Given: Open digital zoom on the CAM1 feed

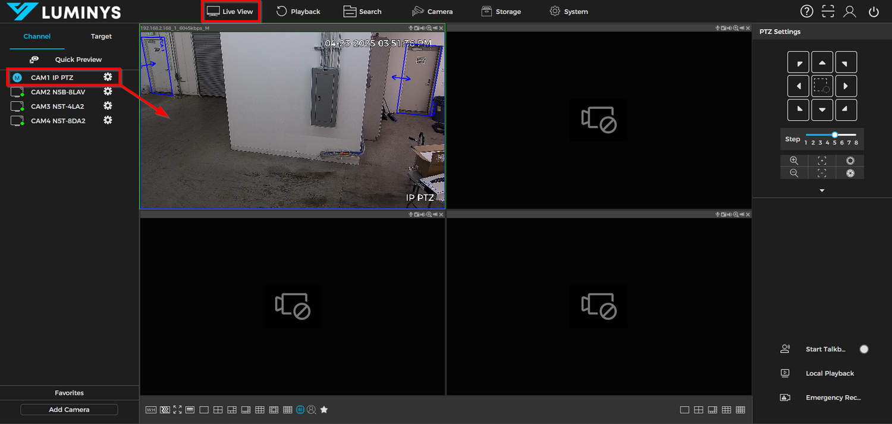Looking at the screenshot, I should point(429,27).
